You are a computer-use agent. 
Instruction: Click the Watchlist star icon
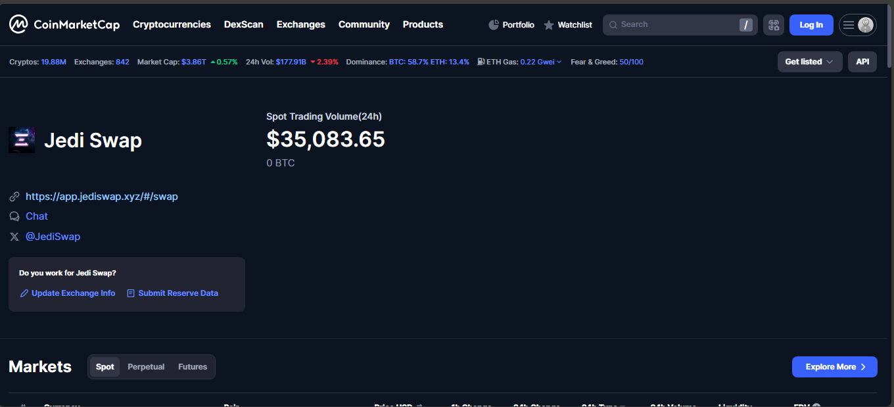pyautogui.click(x=549, y=25)
